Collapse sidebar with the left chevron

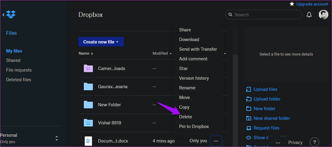[3, 14]
